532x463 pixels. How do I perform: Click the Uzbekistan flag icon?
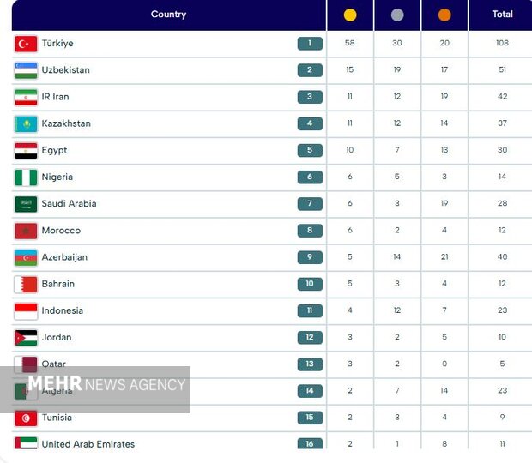[x=26, y=70]
